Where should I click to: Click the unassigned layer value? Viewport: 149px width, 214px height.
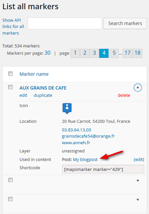coord(73,151)
